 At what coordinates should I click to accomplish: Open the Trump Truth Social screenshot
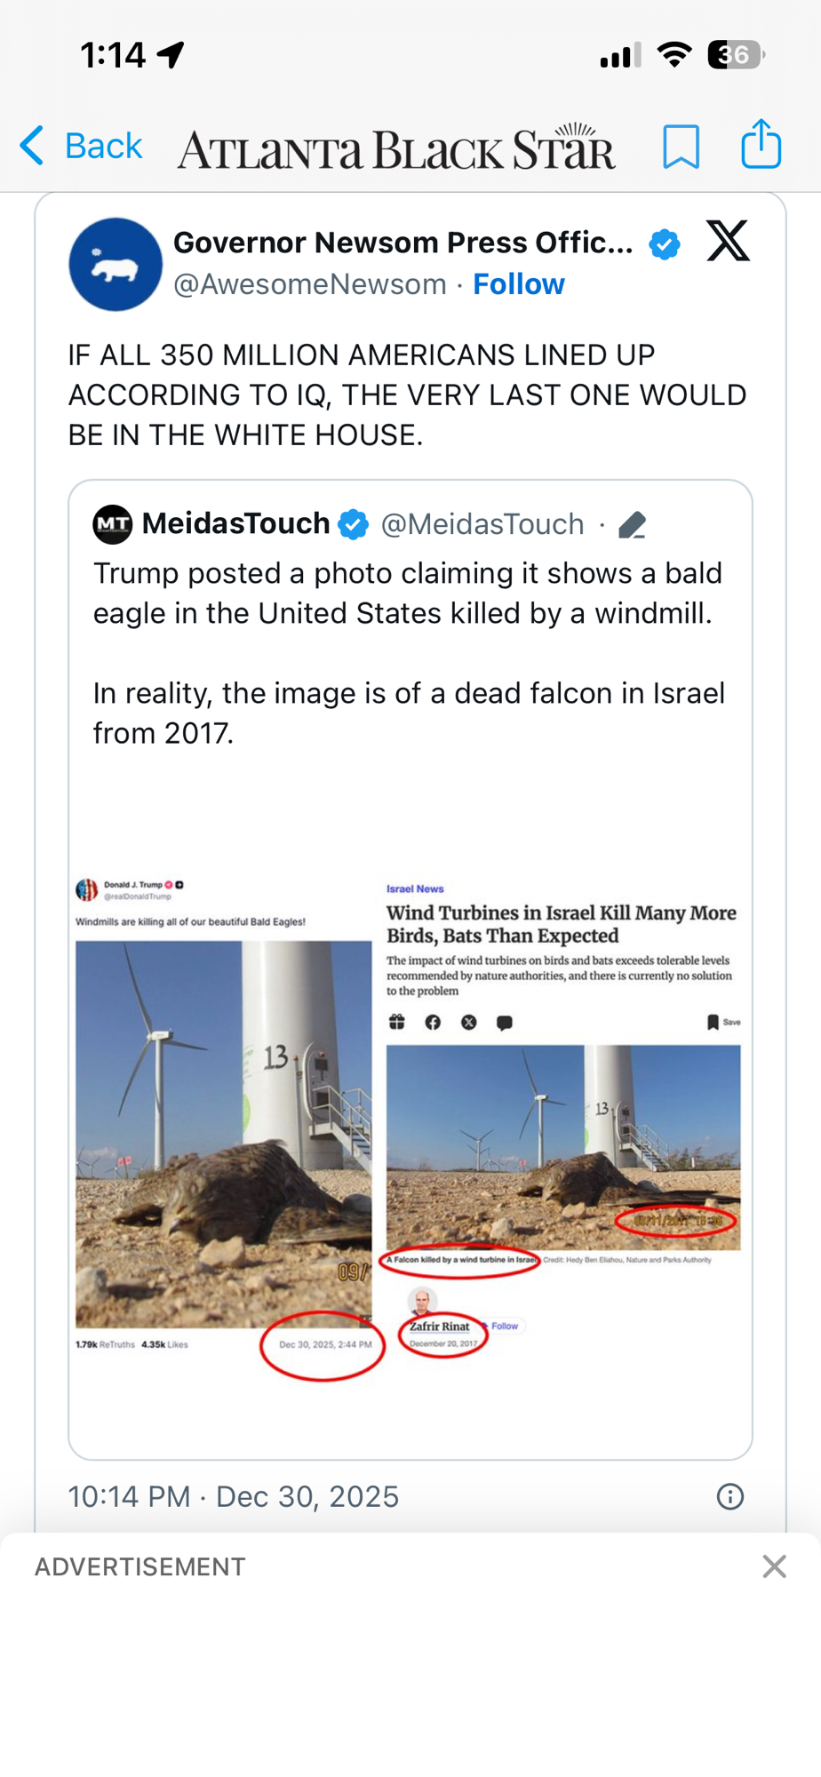coord(224,1120)
